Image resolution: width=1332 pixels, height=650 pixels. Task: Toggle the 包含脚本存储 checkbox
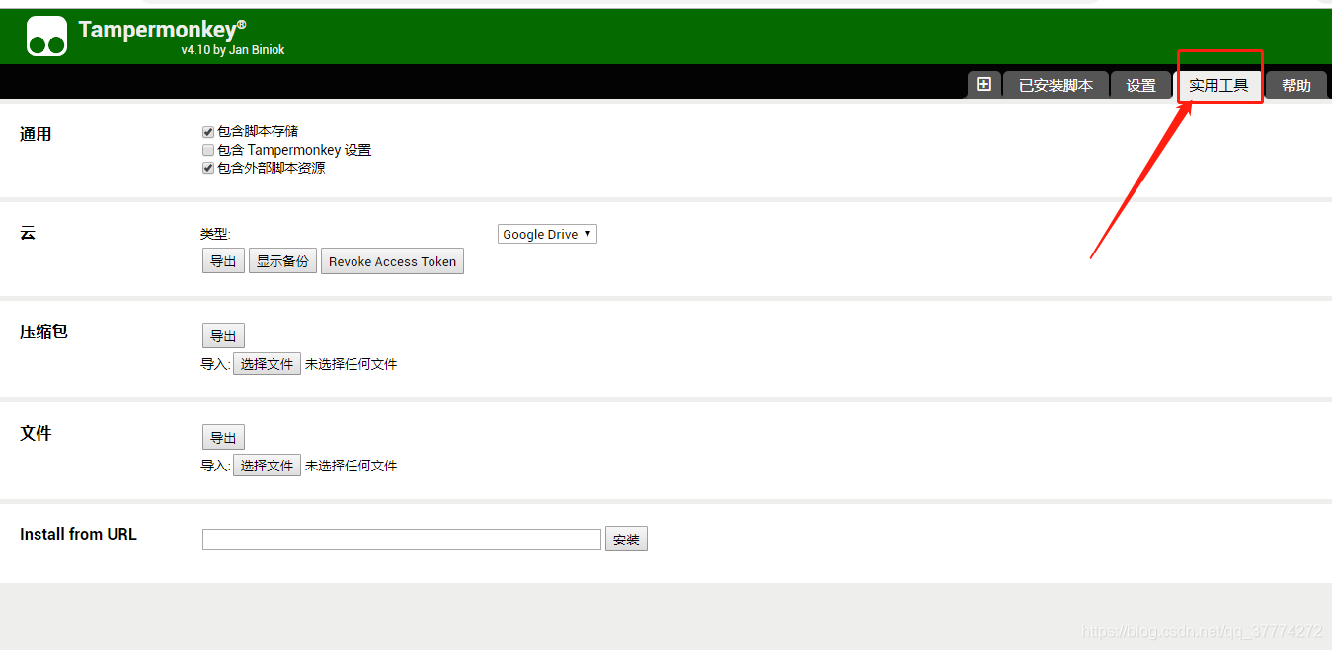(208, 131)
